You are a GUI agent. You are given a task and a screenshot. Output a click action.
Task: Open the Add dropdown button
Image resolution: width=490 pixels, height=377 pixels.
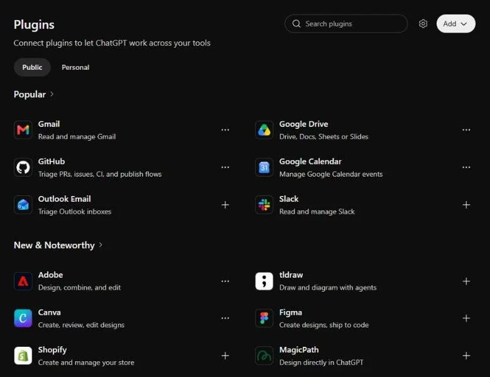point(456,24)
